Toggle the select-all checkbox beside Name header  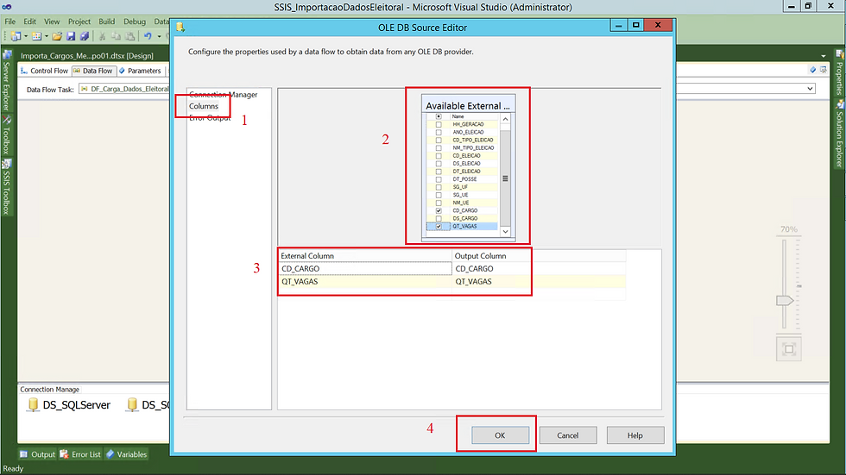[x=439, y=116]
